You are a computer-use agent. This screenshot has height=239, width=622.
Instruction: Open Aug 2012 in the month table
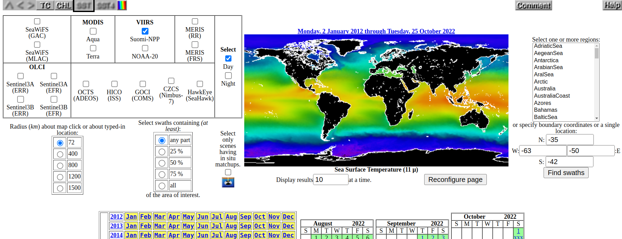(x=231, y=217)
